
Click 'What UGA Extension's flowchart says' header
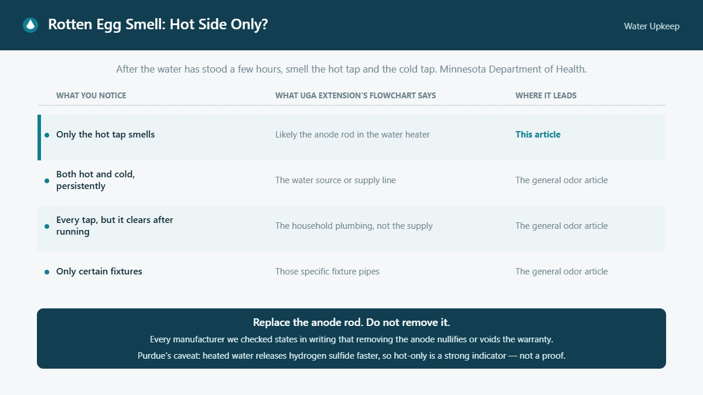click(356, 95)
